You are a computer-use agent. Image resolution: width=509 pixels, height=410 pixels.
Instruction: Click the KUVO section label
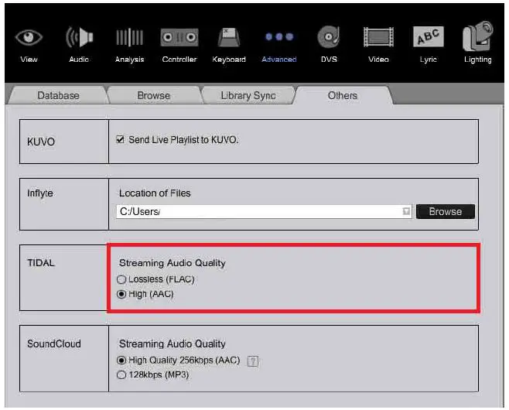pyautogui.click(x=41, y=142)
